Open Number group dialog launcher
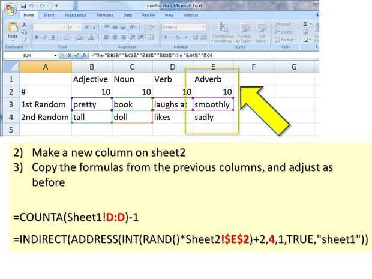 pos(204,47)
